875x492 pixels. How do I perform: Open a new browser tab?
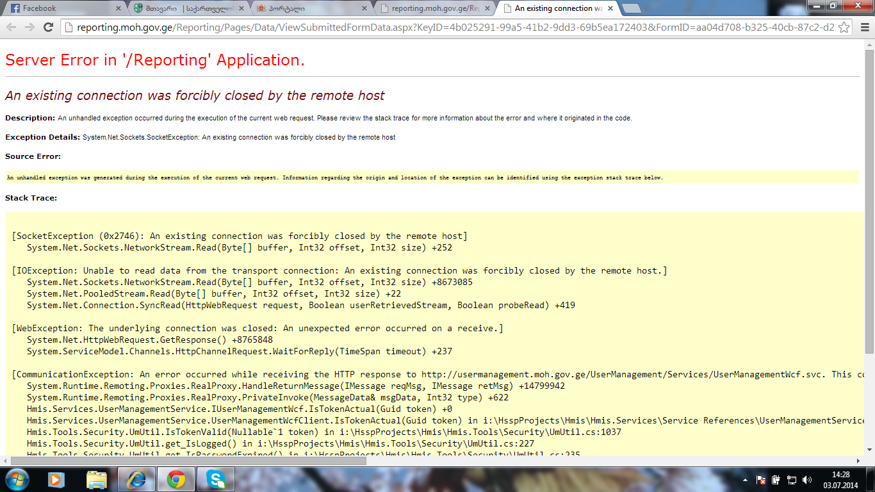click(632, 8)
